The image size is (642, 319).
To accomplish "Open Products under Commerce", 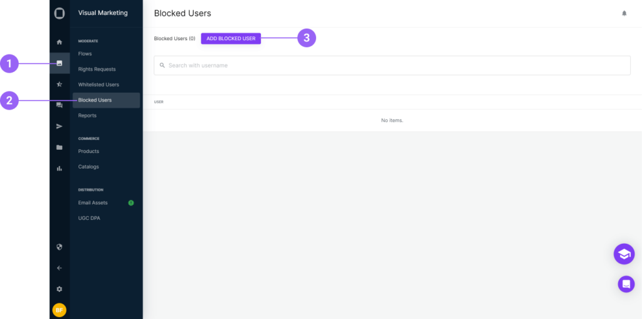I will [x=88, y=151].
